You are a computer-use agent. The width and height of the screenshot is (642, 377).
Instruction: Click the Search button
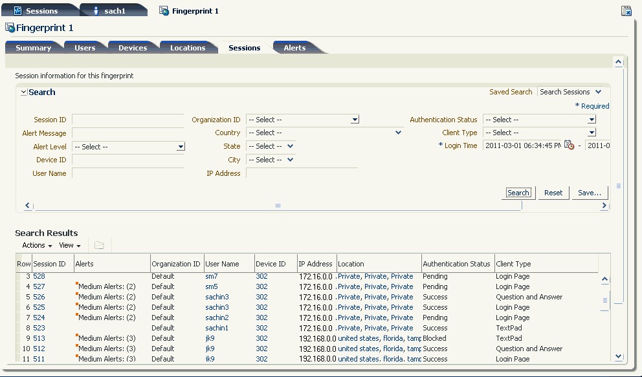[518, 193]
